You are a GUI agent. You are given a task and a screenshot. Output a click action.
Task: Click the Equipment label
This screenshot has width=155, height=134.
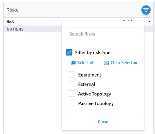[x=90, y=75]
